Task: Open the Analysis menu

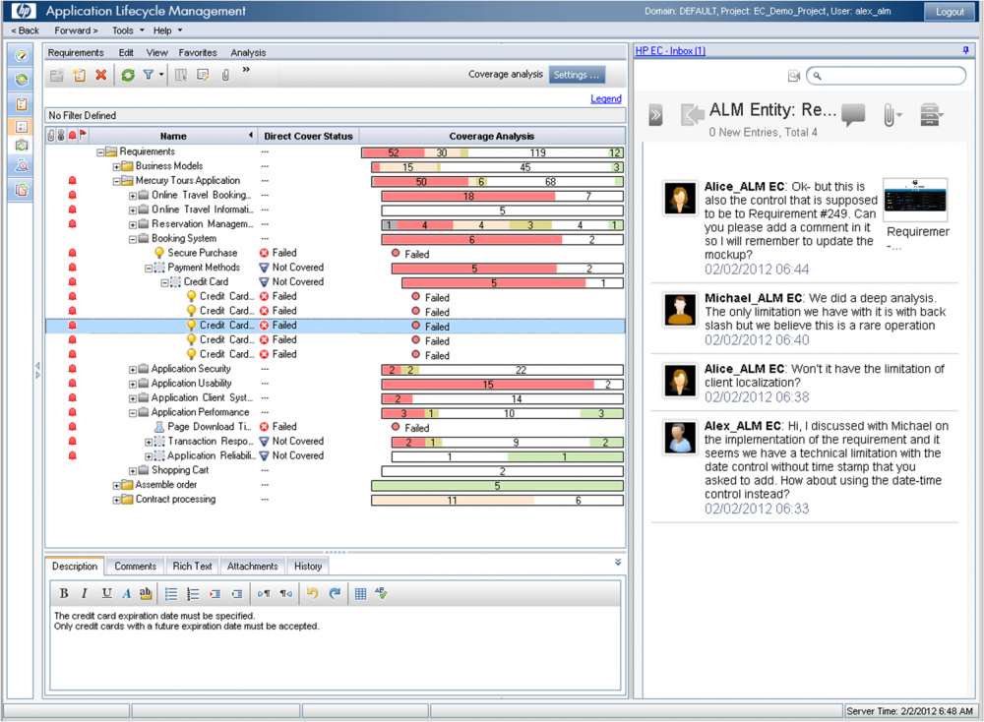Action: 248,53
